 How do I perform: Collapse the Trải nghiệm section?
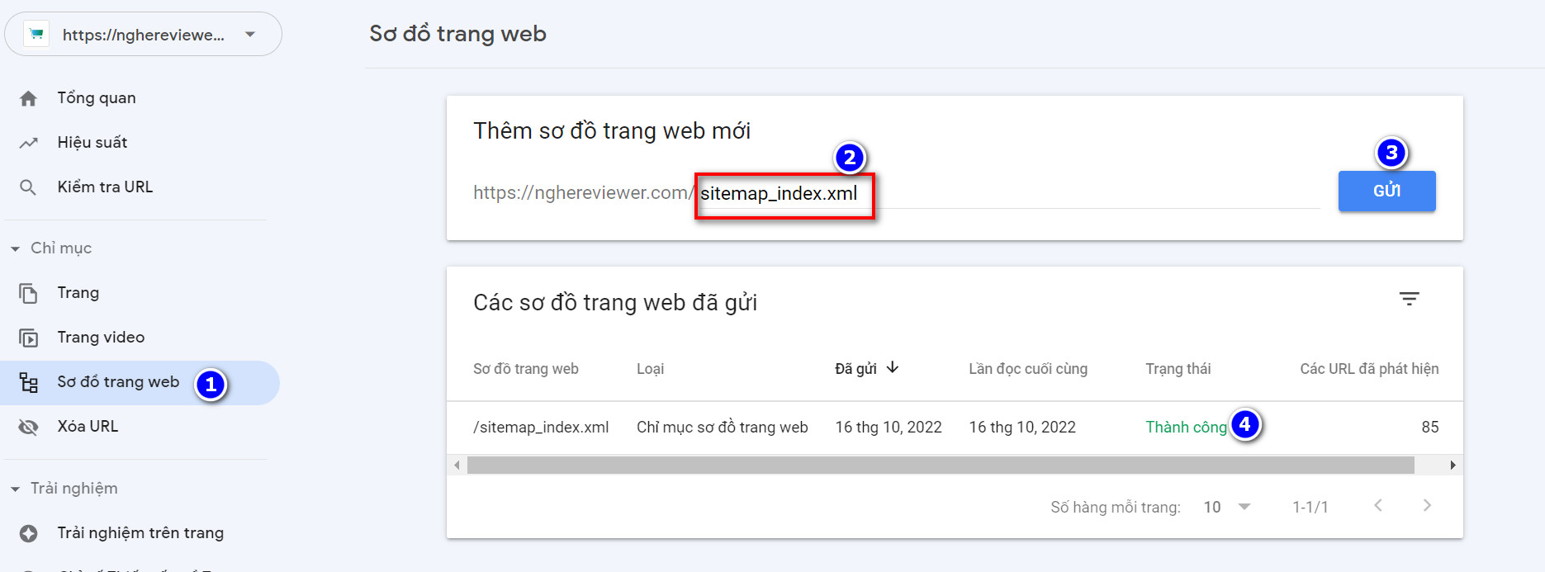tap(15, 489)
